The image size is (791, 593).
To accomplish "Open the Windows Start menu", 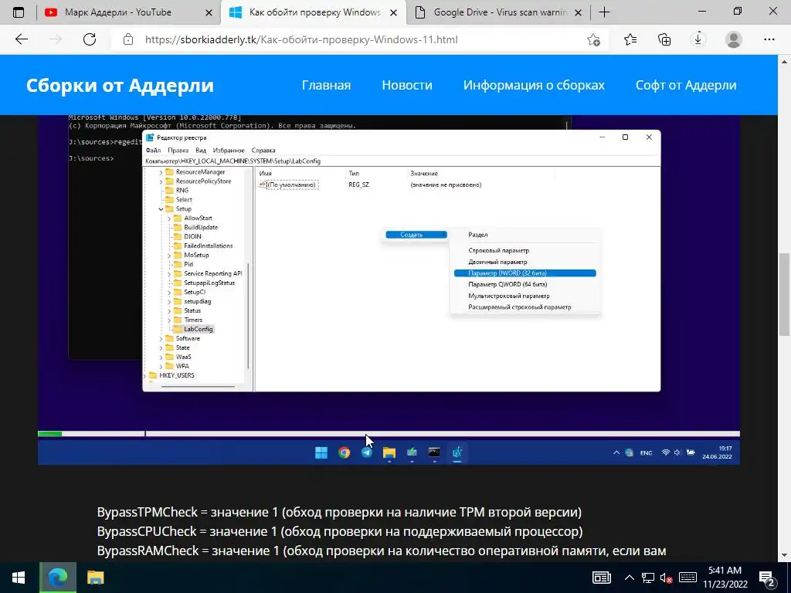I will click(x=19, y=578).
